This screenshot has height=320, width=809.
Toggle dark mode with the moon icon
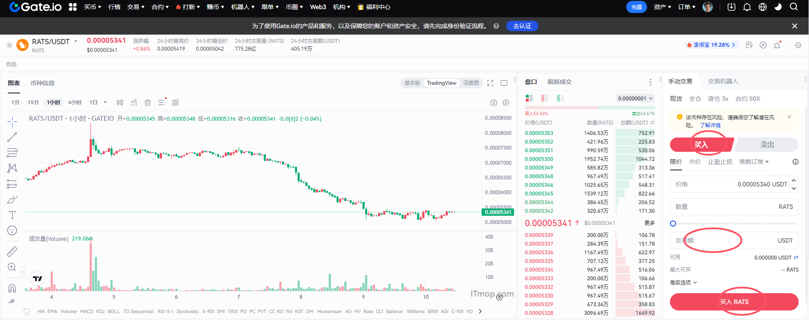tap(778, 7)
